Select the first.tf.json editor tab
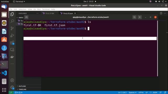Image resolution: width=168 pixels, height=94 pixels. (68, 13)
